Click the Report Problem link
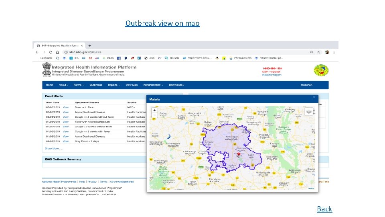The height and width of the screenshot is (217, 385). click(272, 75)
